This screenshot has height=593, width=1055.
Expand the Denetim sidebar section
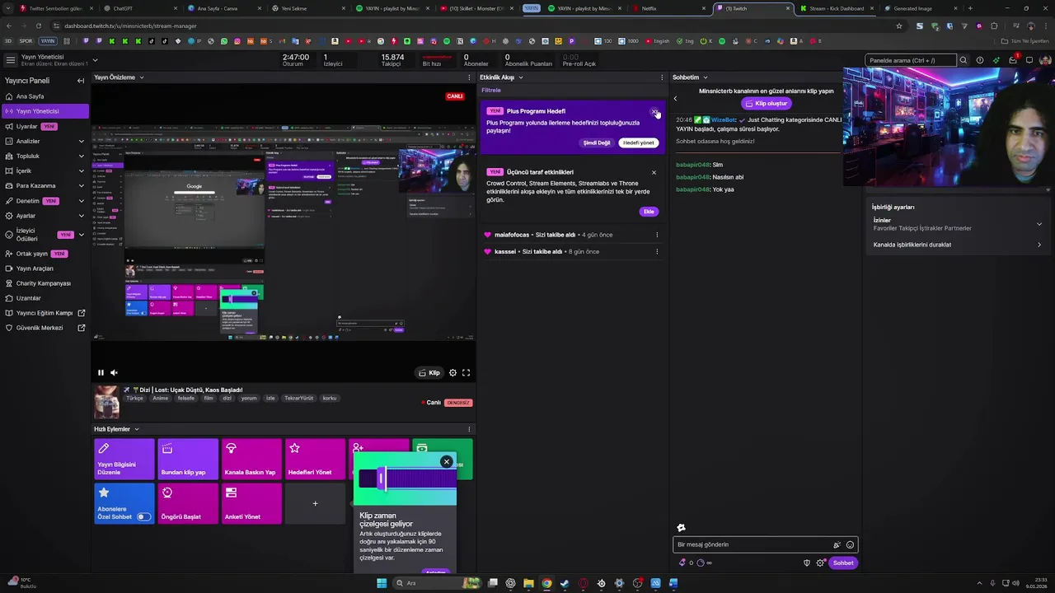pyautogui.click(x=81, y=201)
